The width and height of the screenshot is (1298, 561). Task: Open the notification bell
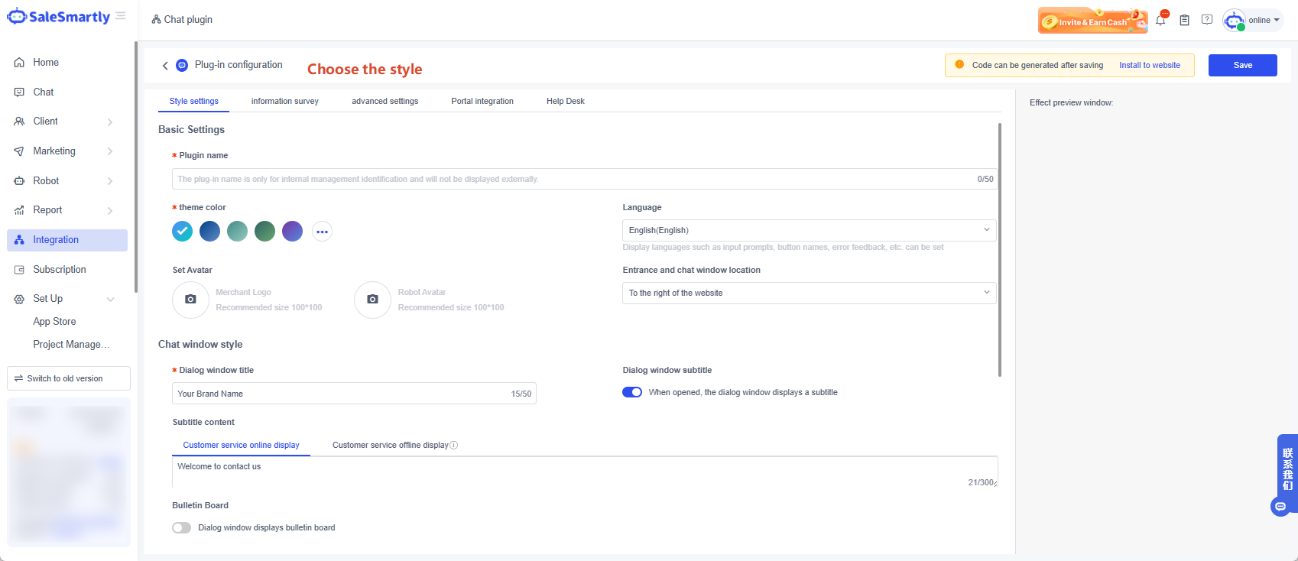click(x=1160, y=20)
